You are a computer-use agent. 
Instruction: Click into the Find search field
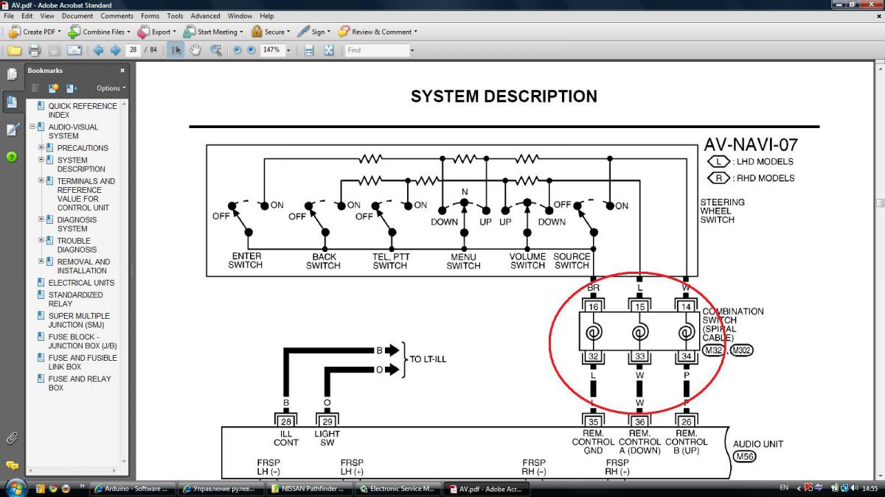(x=376, y=50)
